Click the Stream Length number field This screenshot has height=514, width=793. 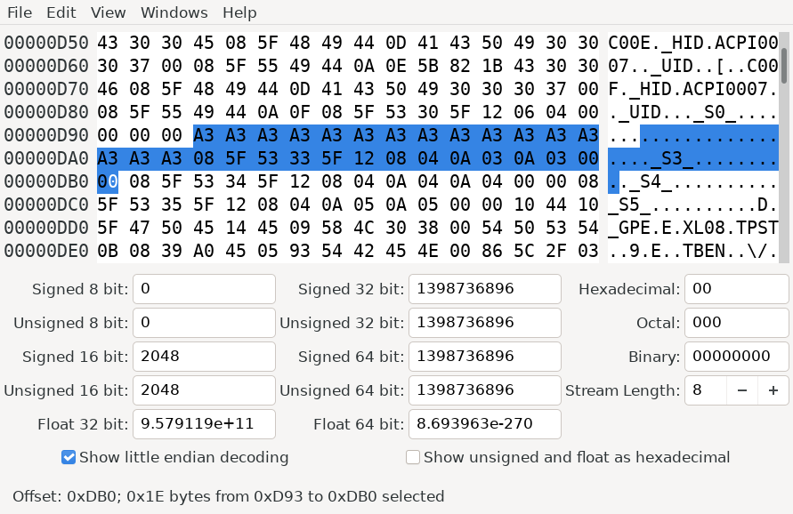point(706,390)
